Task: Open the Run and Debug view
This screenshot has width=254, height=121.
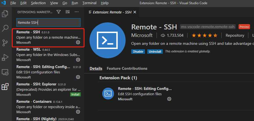Action: click(x=5, y=57)
